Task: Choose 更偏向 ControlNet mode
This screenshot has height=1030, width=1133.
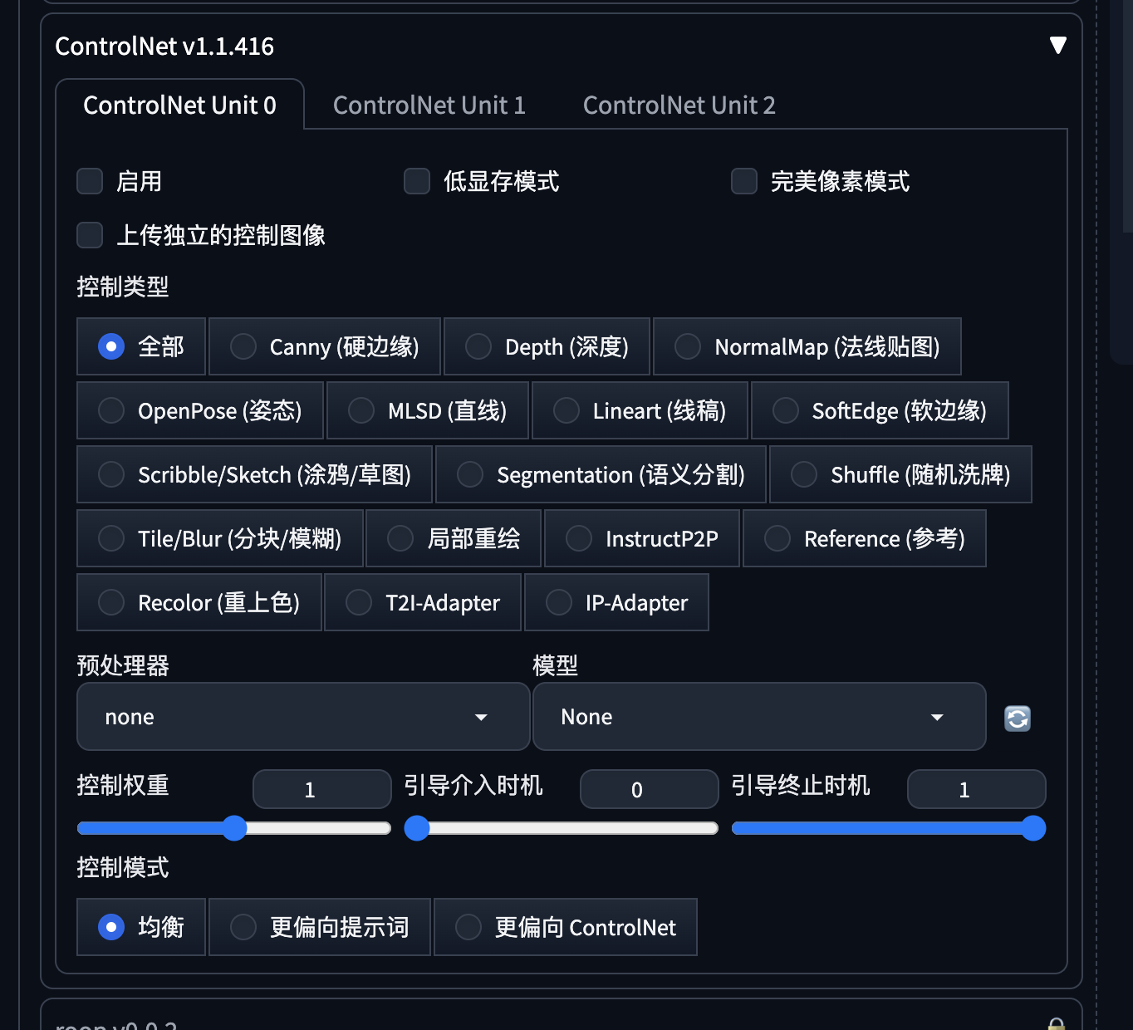Action: (x=468, y=927)
